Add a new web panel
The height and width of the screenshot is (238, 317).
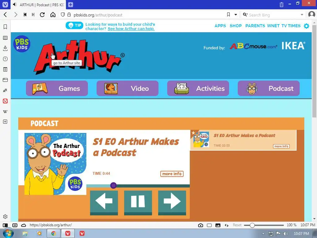5,121
